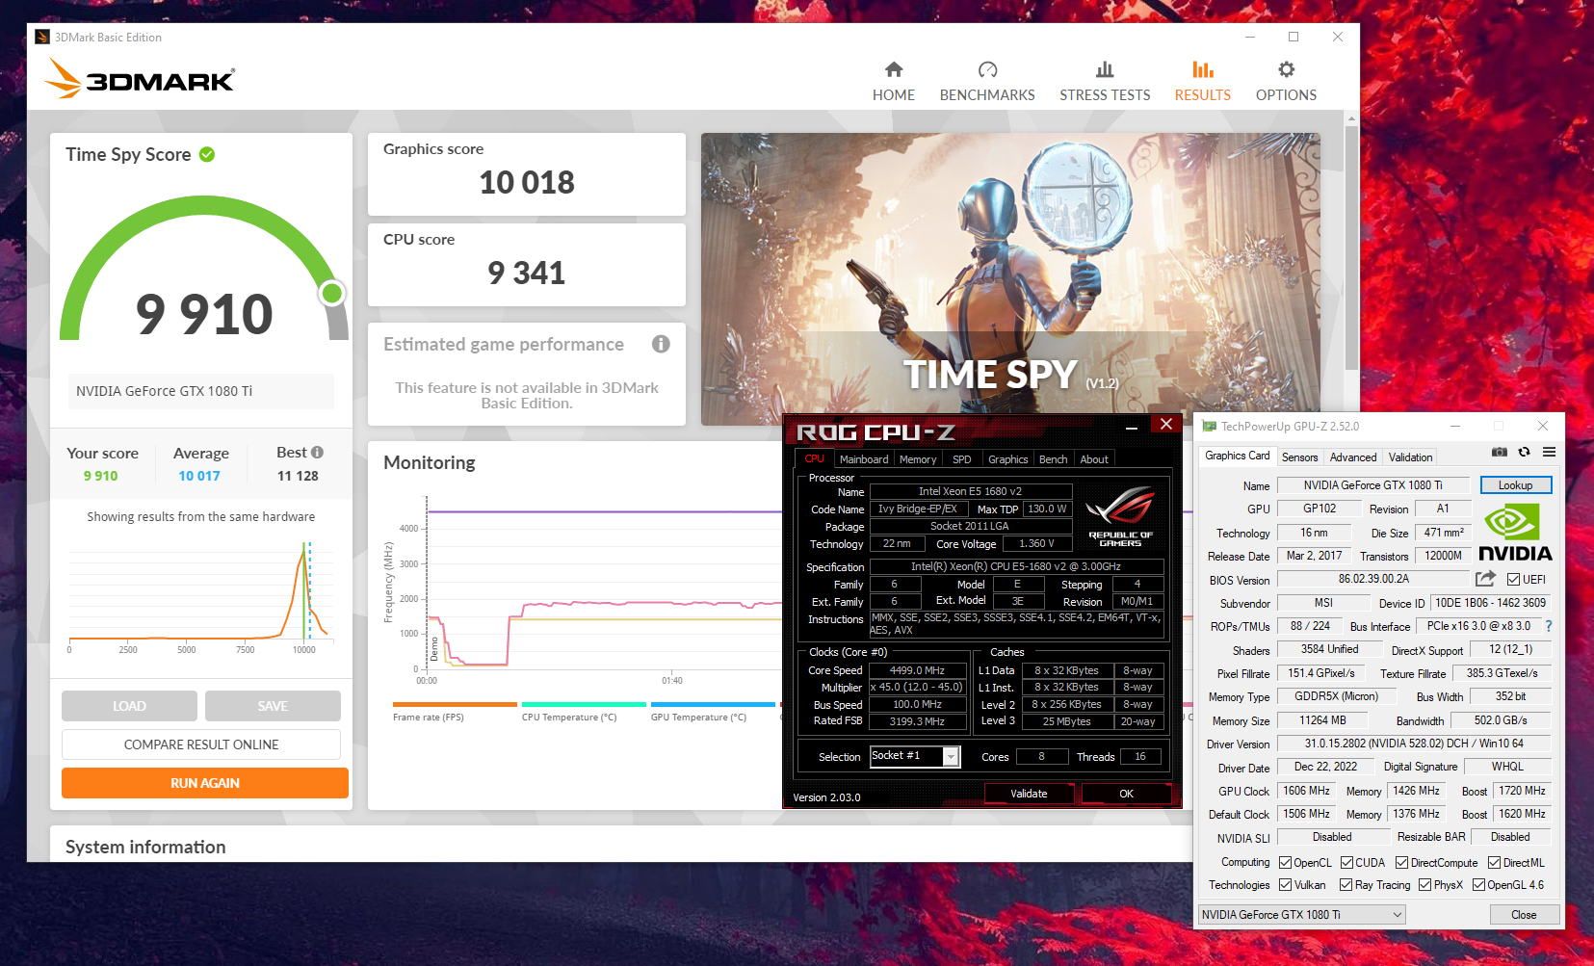Click the Options gear icon in 3DMark
The height and width of the screenshot is (966, 1594).
coord(1286,70)
